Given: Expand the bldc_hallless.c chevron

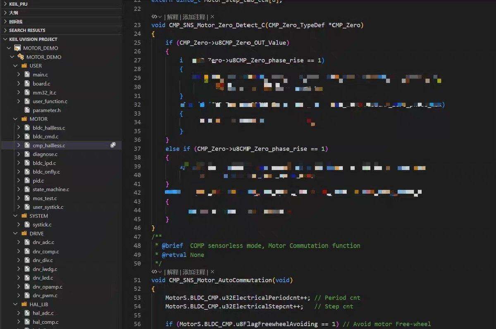Looking at the screenshot, I should [x=19, y=128].
